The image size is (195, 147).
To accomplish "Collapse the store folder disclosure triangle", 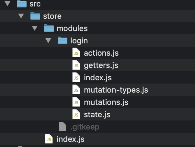I will 21,16.
